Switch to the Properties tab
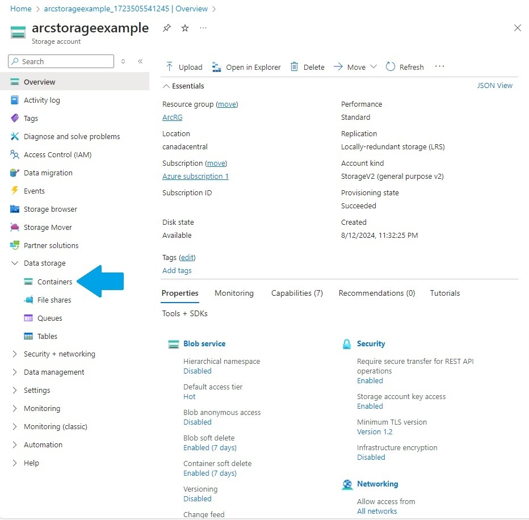Viewport: 529px width, 520px height. tap(180, 293)
